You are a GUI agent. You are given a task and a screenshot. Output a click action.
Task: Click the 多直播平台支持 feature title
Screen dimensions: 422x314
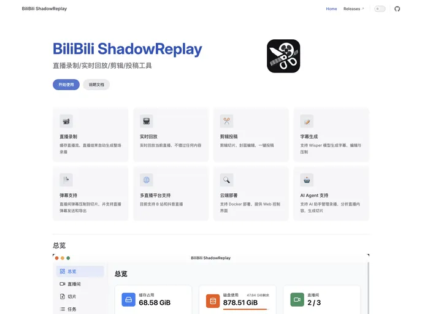[x=155, y=196]
